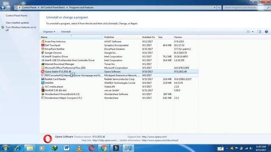Open Opera from the taskbar

tap(91, 148)
